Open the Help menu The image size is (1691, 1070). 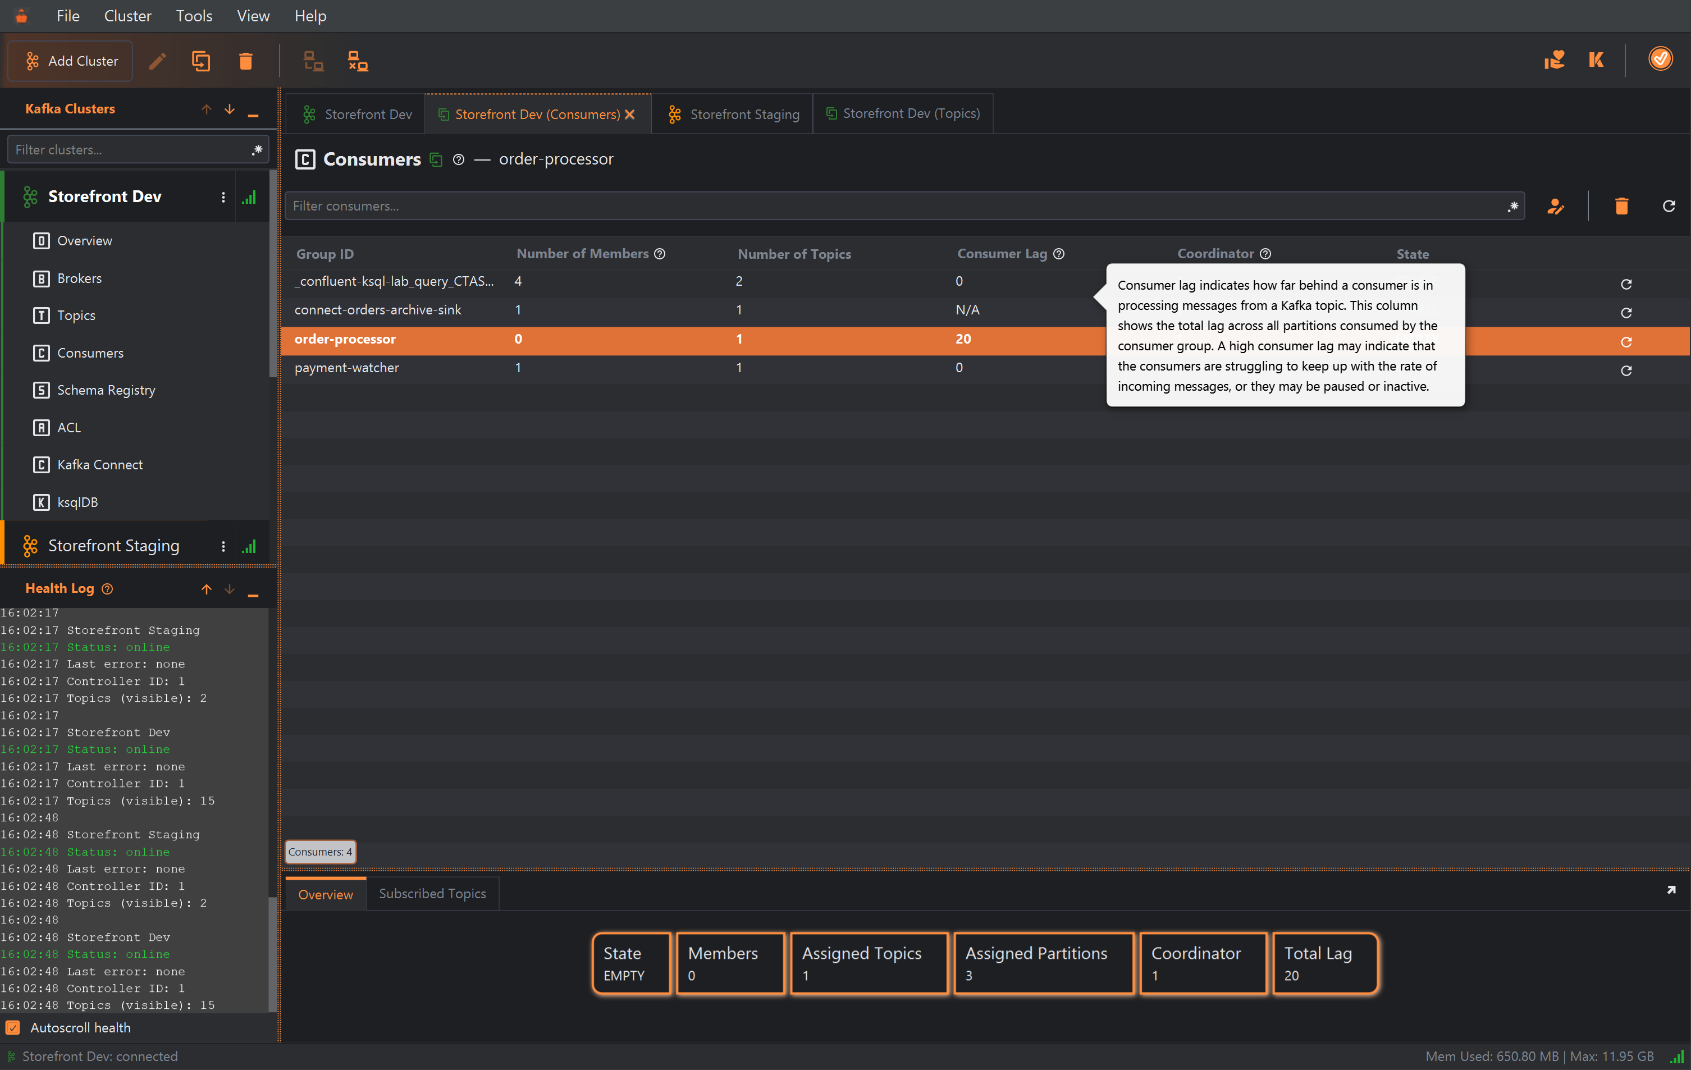310,16
